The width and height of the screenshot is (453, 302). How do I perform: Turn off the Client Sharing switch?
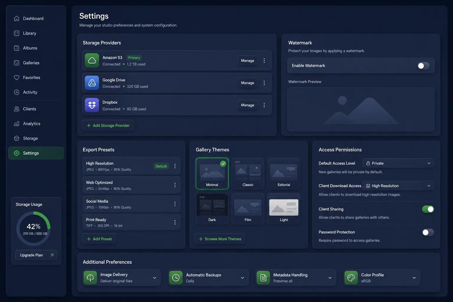tap(428, 209)
